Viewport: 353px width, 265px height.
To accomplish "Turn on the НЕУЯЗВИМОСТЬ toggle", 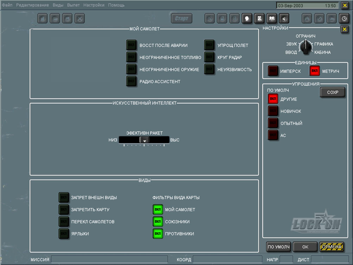I will pos(209,69).
